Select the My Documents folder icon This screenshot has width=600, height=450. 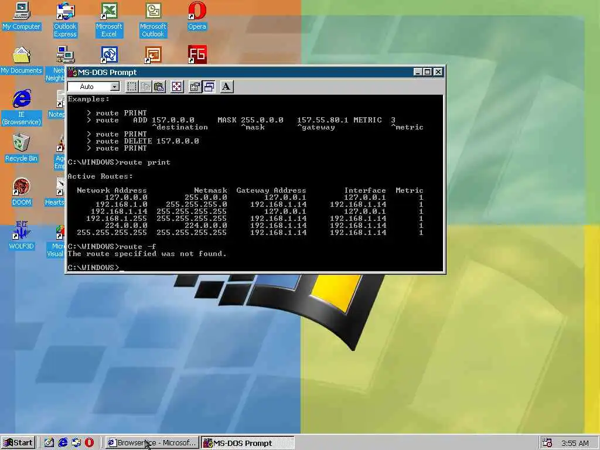(x=22, y=60)
